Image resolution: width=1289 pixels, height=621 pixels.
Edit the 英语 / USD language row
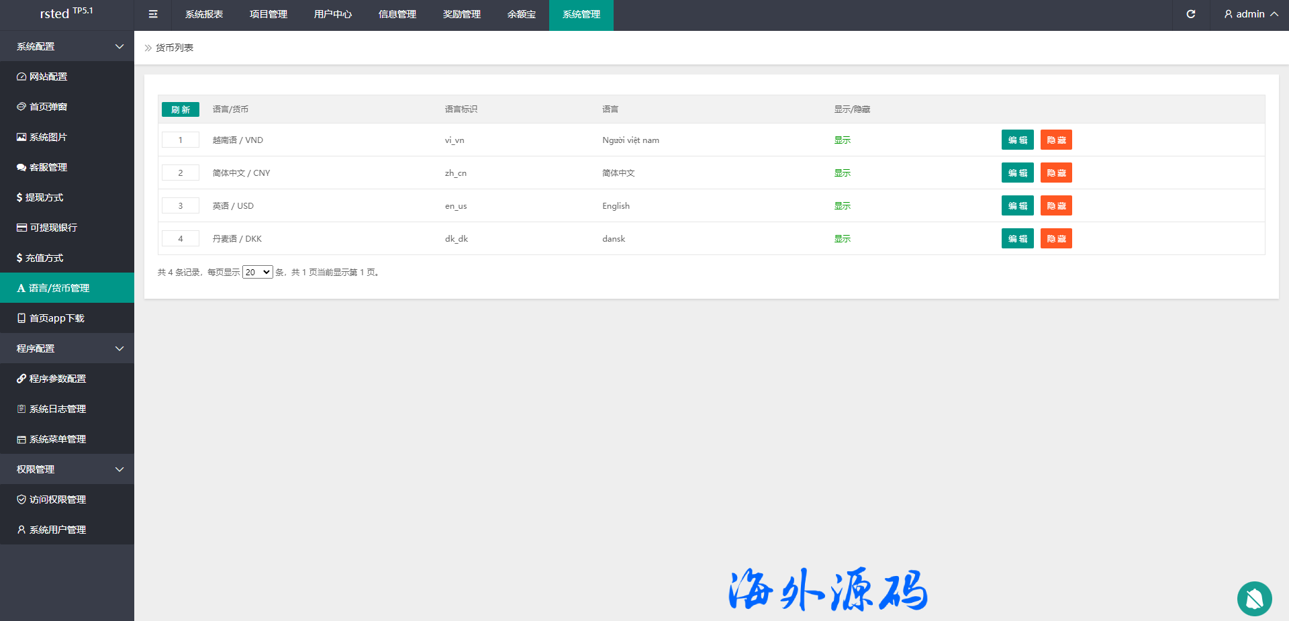point(1017,205)
